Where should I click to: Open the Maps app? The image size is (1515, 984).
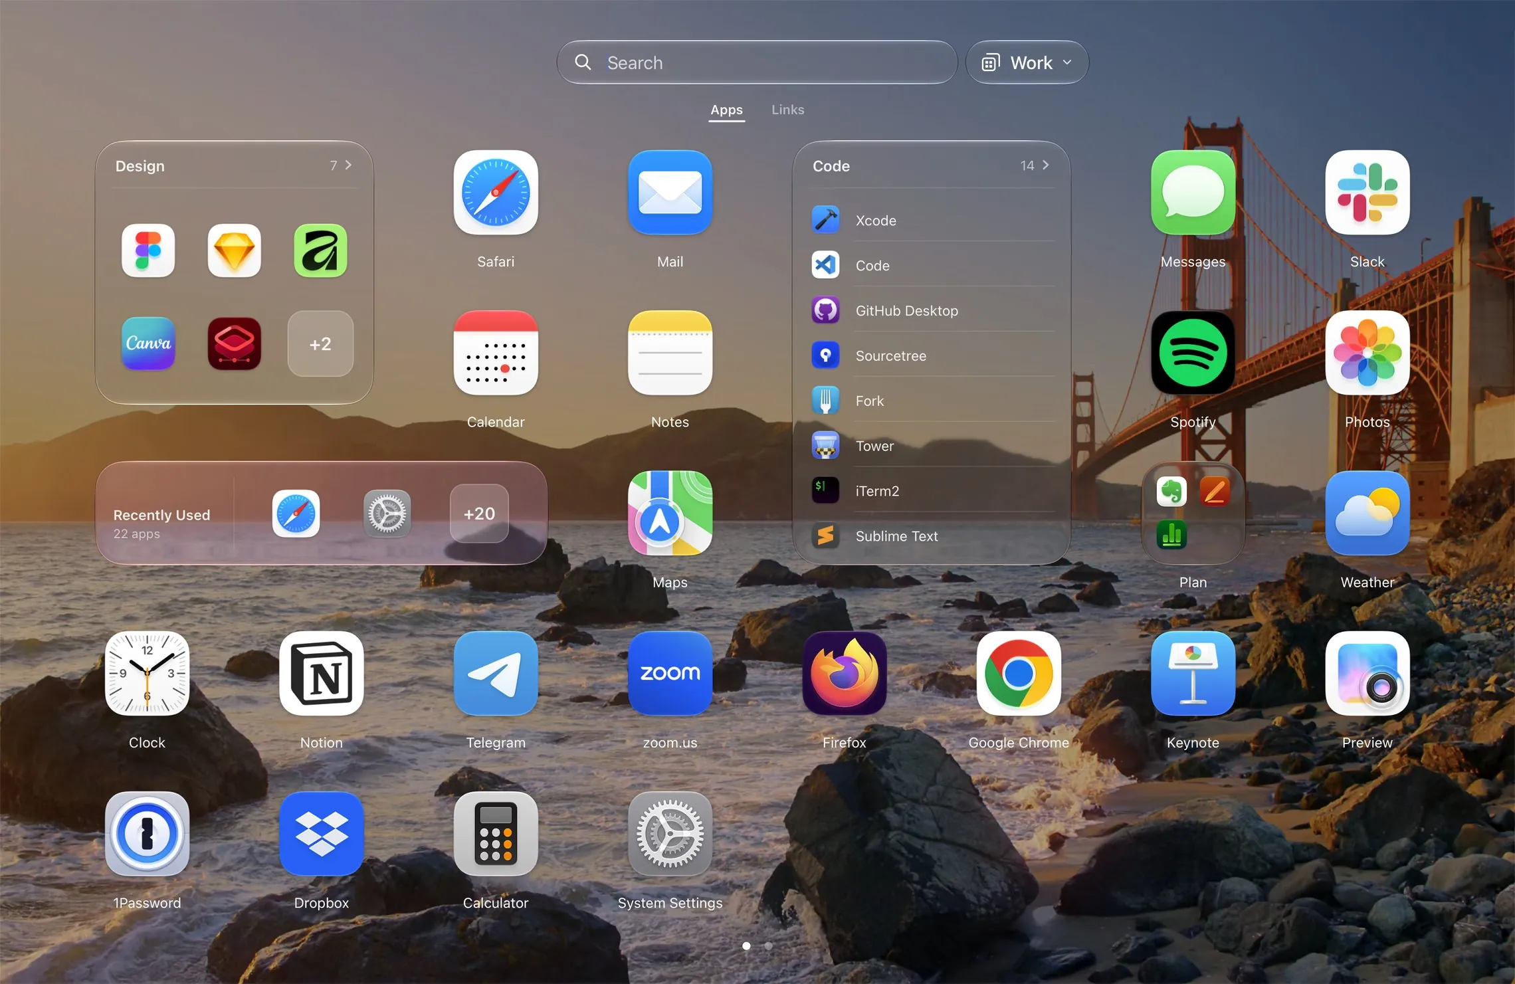click(670, 513)
